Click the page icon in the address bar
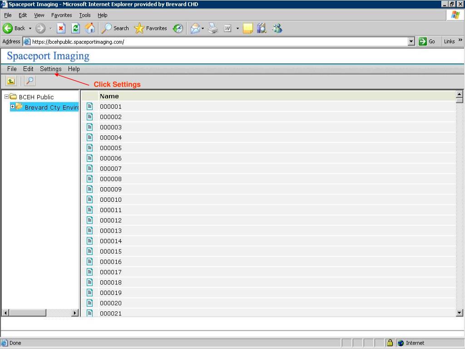 (27, 41)
